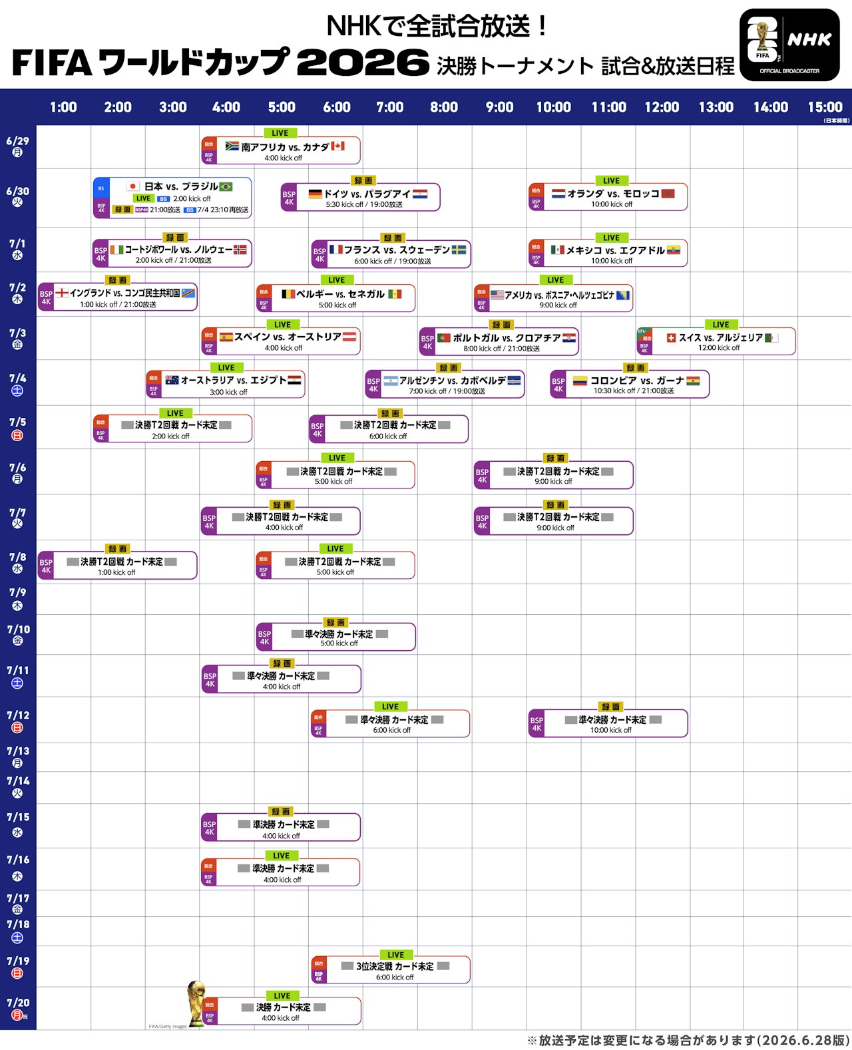Click the Colombia flag next to コロンビア
This screenshot has height=1050, width=852.
pyautogui.click(x=580, y=381)
